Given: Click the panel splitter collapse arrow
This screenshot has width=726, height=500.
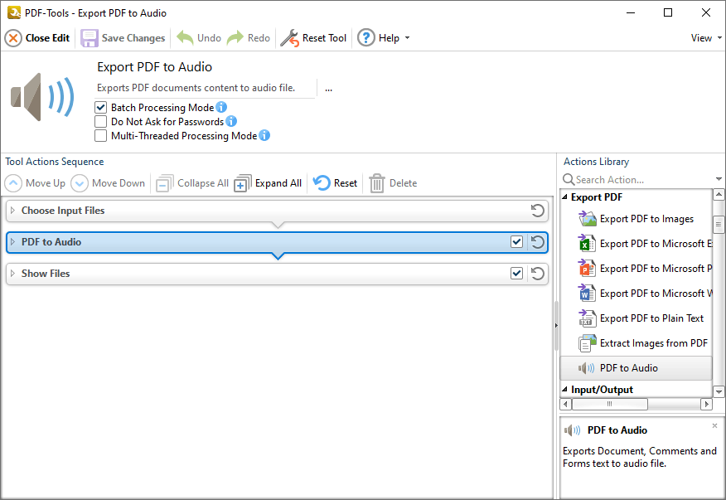Looking at the screenshot, I should tap(556, 326).
